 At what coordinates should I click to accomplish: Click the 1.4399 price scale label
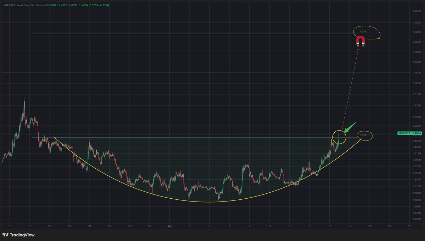416,147
